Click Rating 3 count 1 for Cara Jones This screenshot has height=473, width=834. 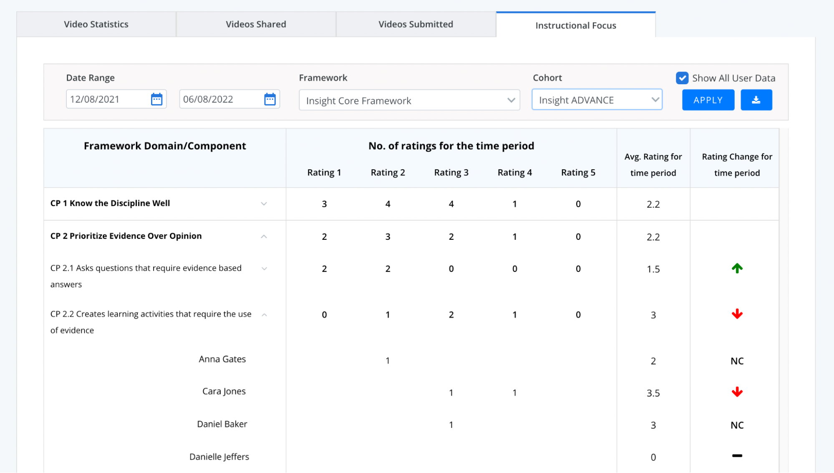pyautogui.click(x=451, y=393)
